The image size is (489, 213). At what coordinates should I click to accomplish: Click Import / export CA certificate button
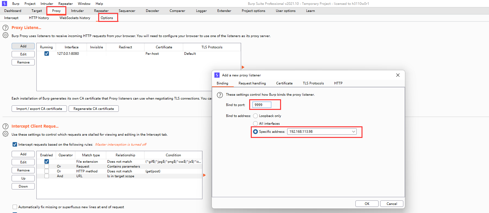[39, 109]
